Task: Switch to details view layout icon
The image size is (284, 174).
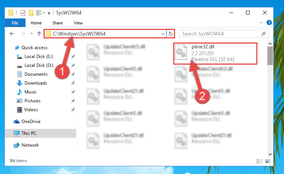Action: click(x=260, y=161)
